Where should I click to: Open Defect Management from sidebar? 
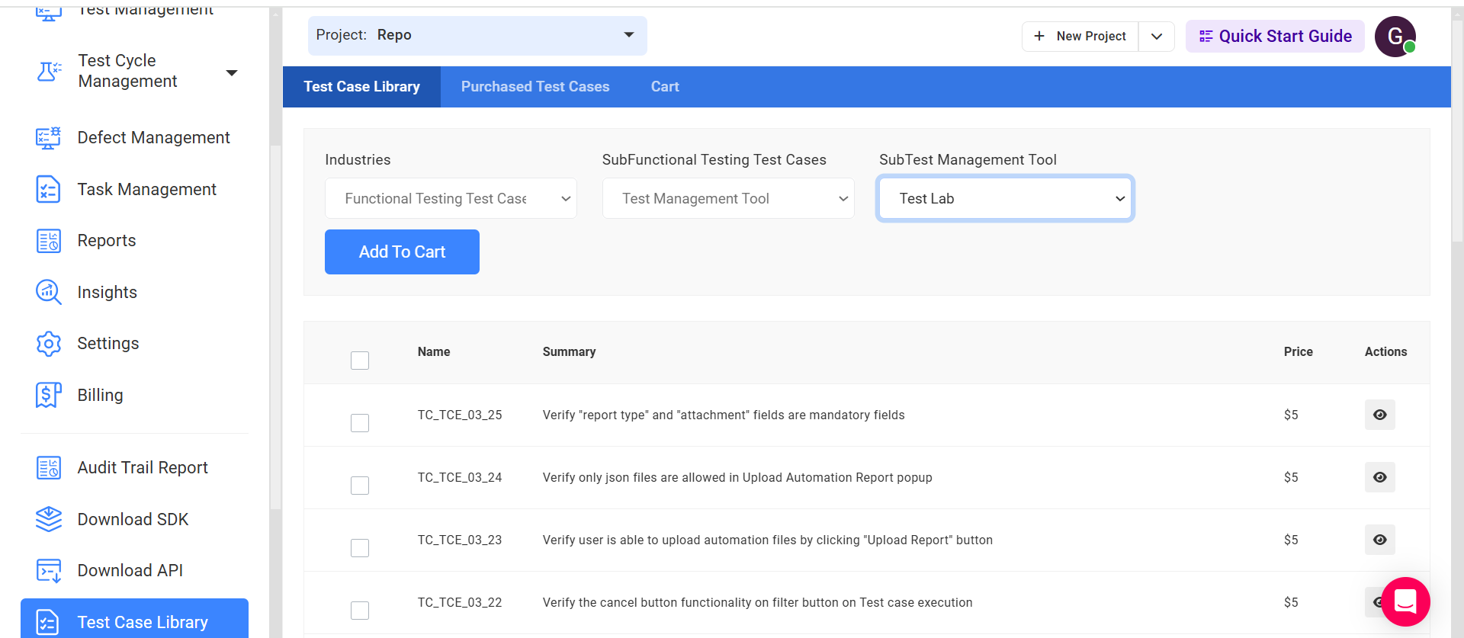pos(153,138)
